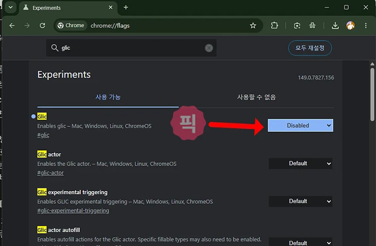This screenshot has width=376, height=246.
Task: Bookmark this page with the star icon
Action: (253, 25)
